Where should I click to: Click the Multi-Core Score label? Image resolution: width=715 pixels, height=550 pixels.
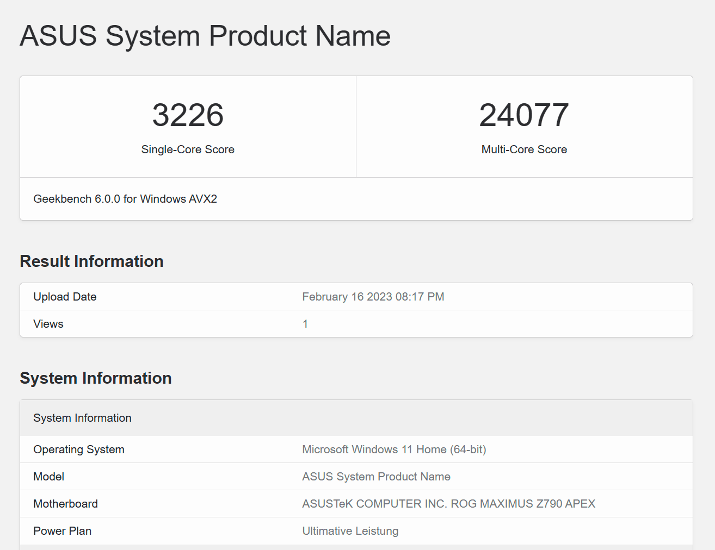pos(524,149)
